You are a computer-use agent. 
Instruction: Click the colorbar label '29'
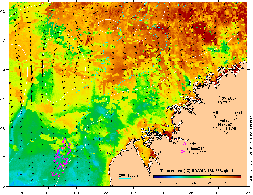coord(210,183)
